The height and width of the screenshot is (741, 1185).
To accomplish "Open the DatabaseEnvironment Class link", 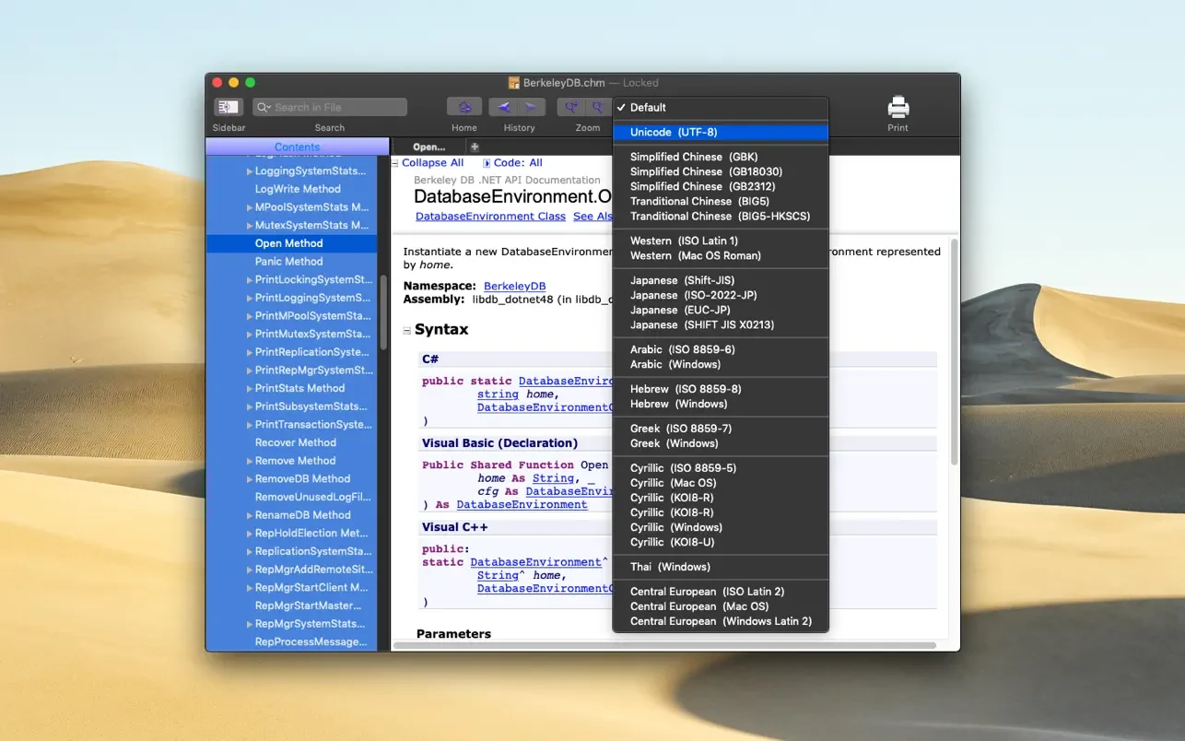I will click(x=490, y=217).
